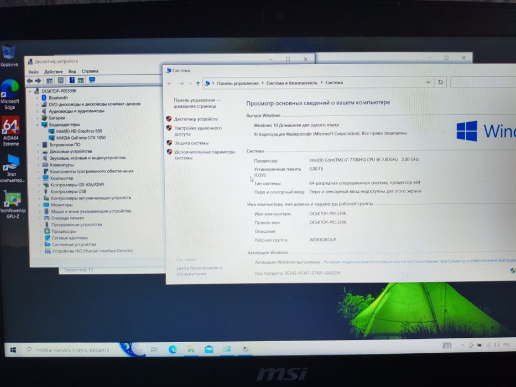Show hidden tray icons chevron
Screen dimensions: 516x387
click(462, 345)
